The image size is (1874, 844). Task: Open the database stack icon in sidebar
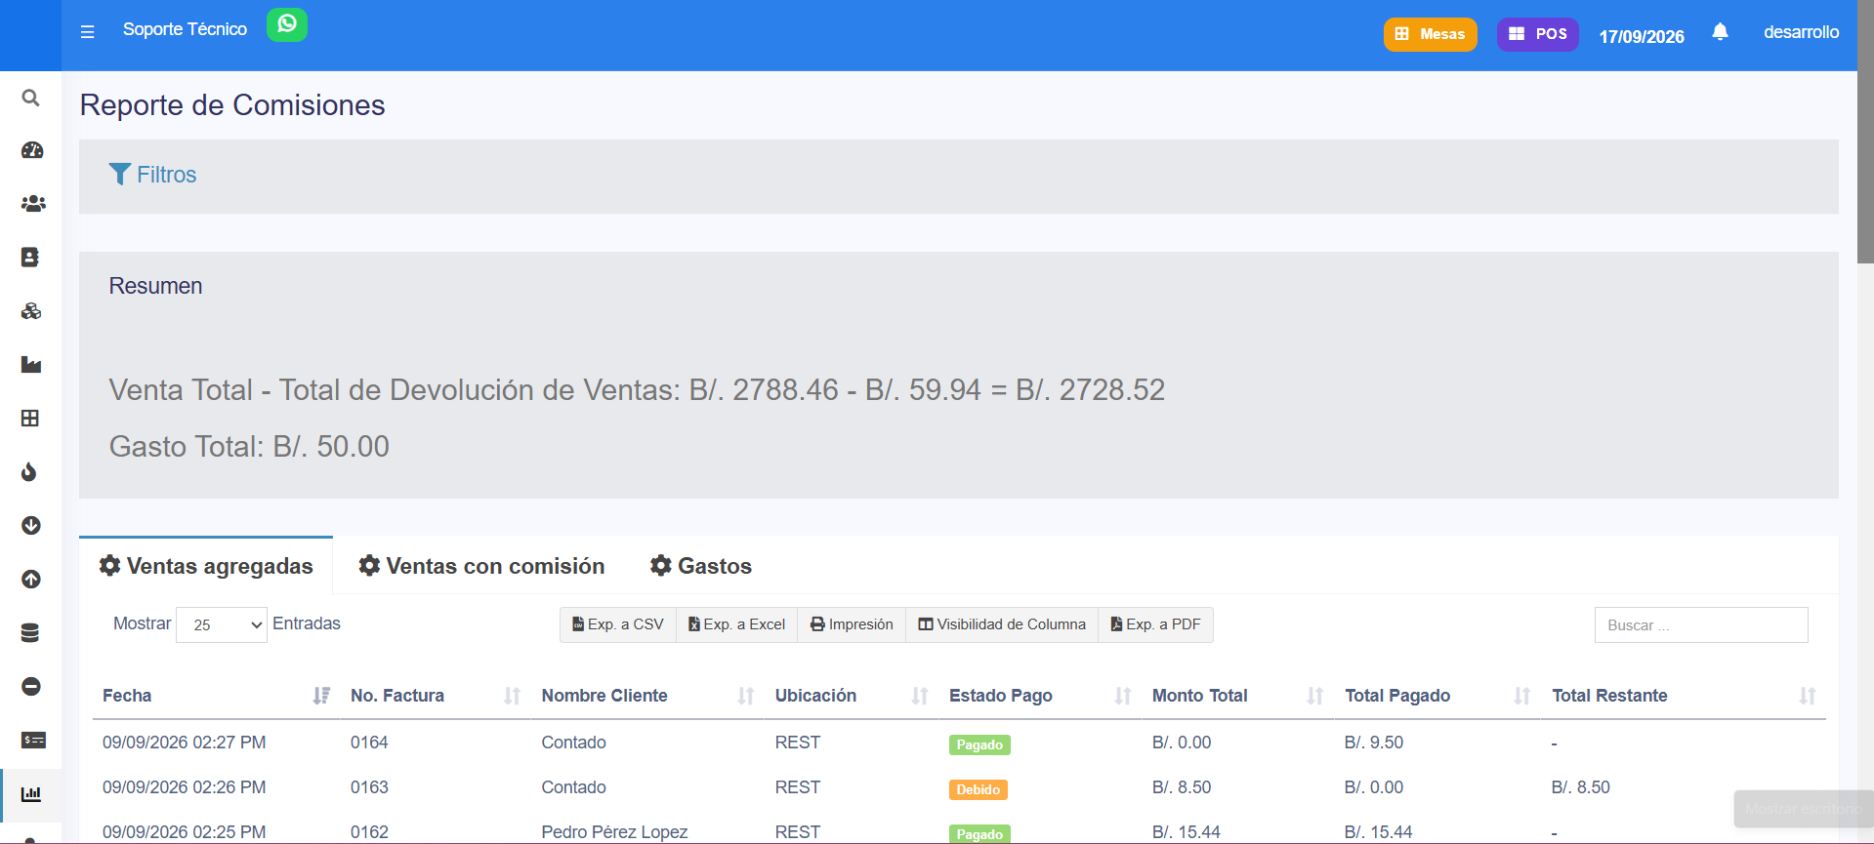30,633
